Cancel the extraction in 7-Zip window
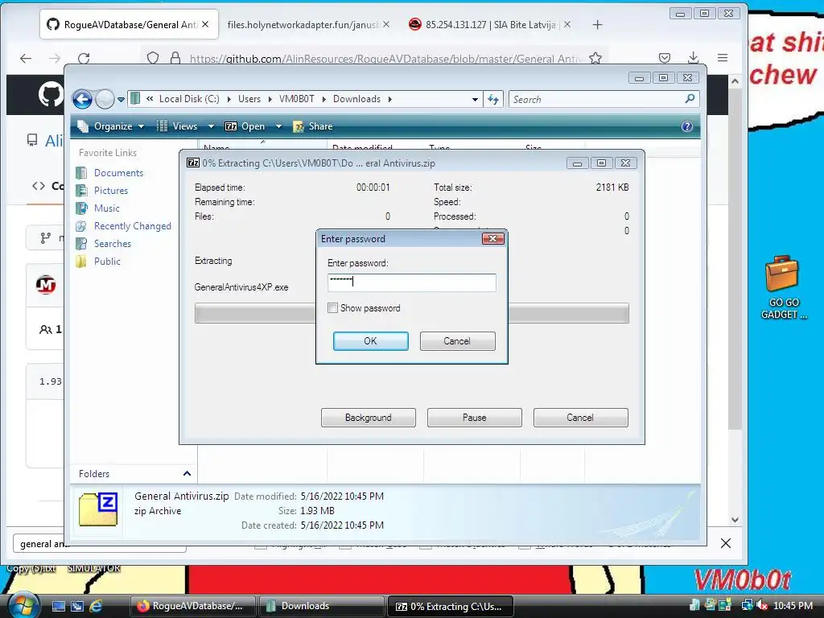The width and height of the screenshot is (824, 618). (x=580, y=418)
